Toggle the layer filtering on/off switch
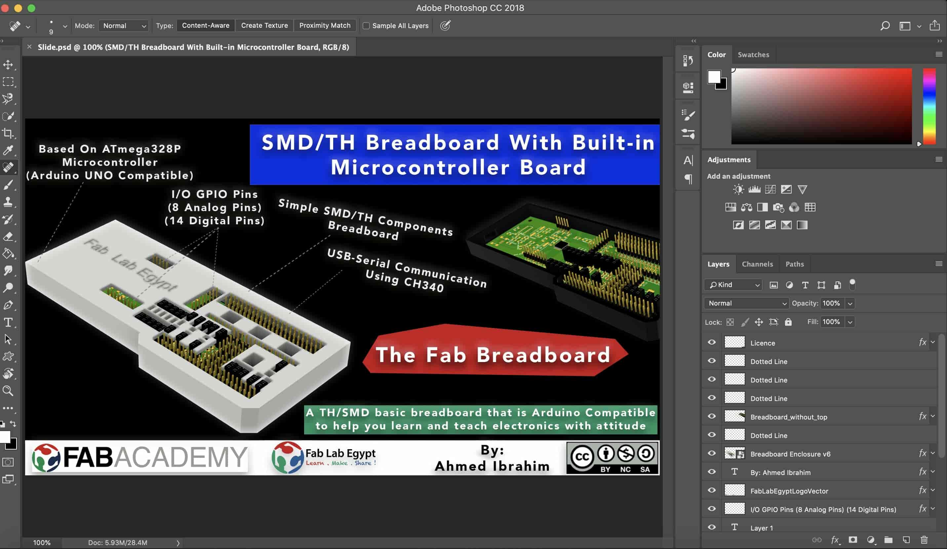The height and width of the screenshot is (549, 947). point(852,284)
